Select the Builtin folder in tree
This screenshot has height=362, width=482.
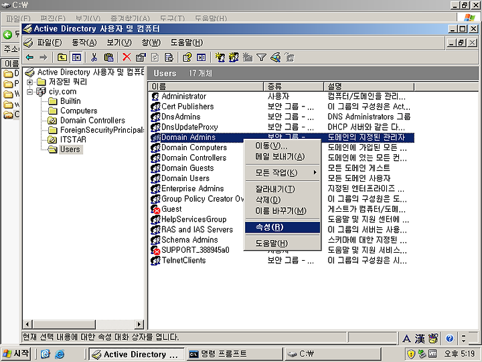click(70, 101)
